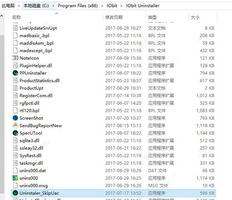Click the date 2017-05-23 18:57
The image size is (232, 200).
pos(123,80)
